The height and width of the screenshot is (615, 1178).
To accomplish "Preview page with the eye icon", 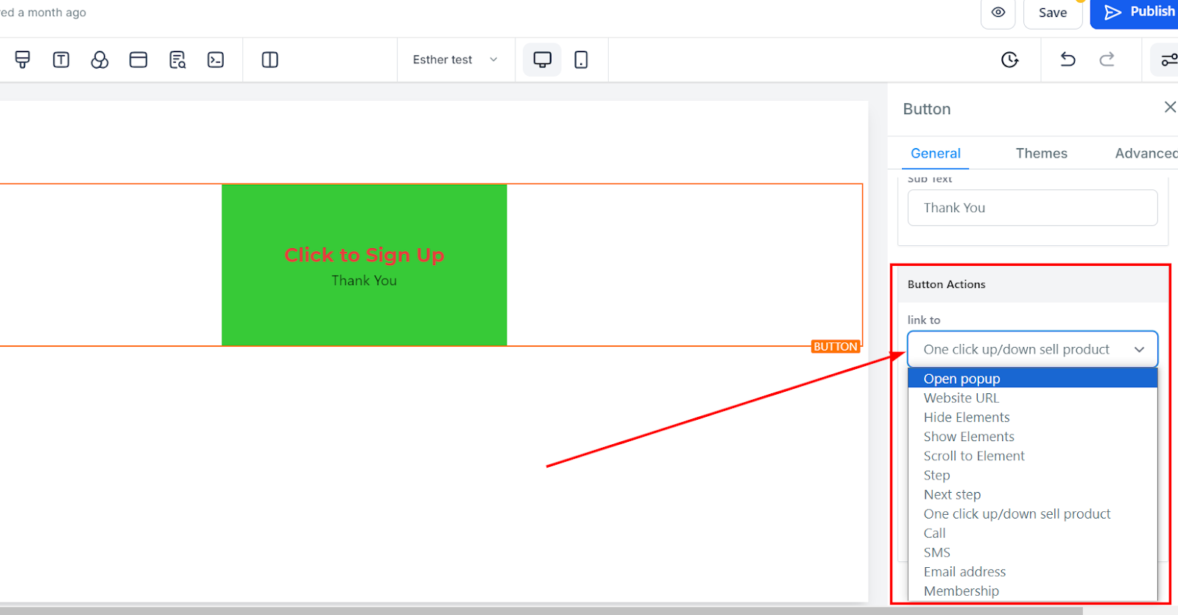I will [x=998, y=13].
